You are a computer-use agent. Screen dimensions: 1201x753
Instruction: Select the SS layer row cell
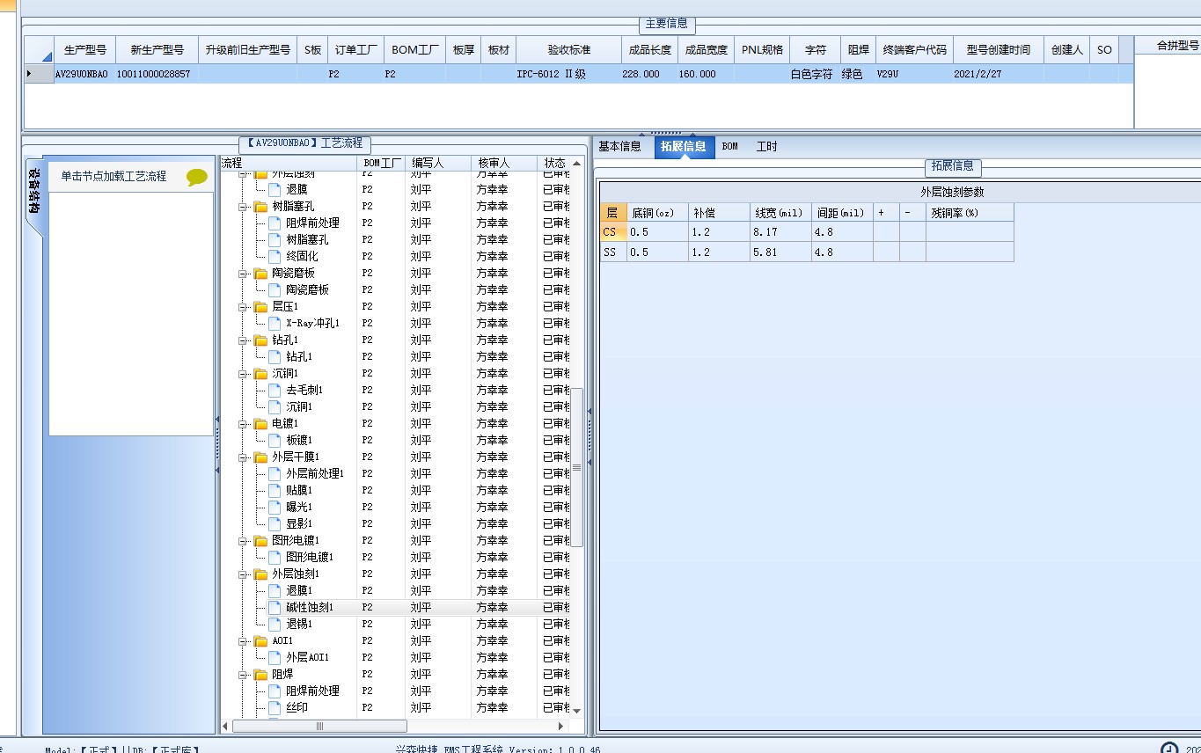tap(613, 252)
